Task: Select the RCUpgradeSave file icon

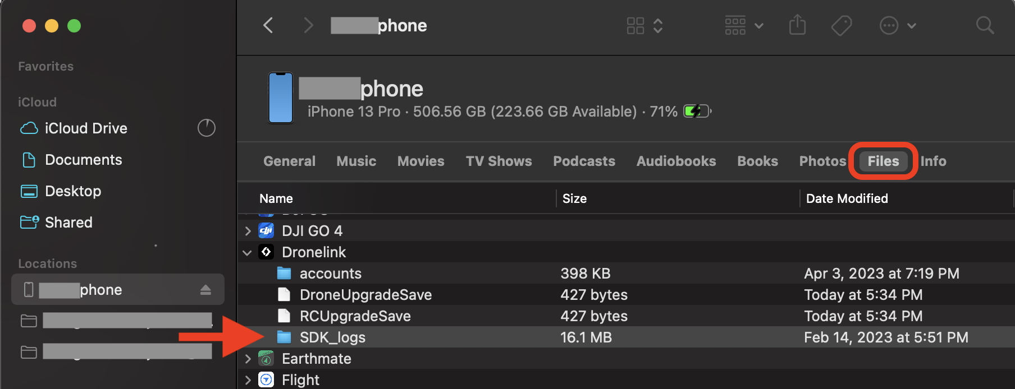Action: (284, 316)
